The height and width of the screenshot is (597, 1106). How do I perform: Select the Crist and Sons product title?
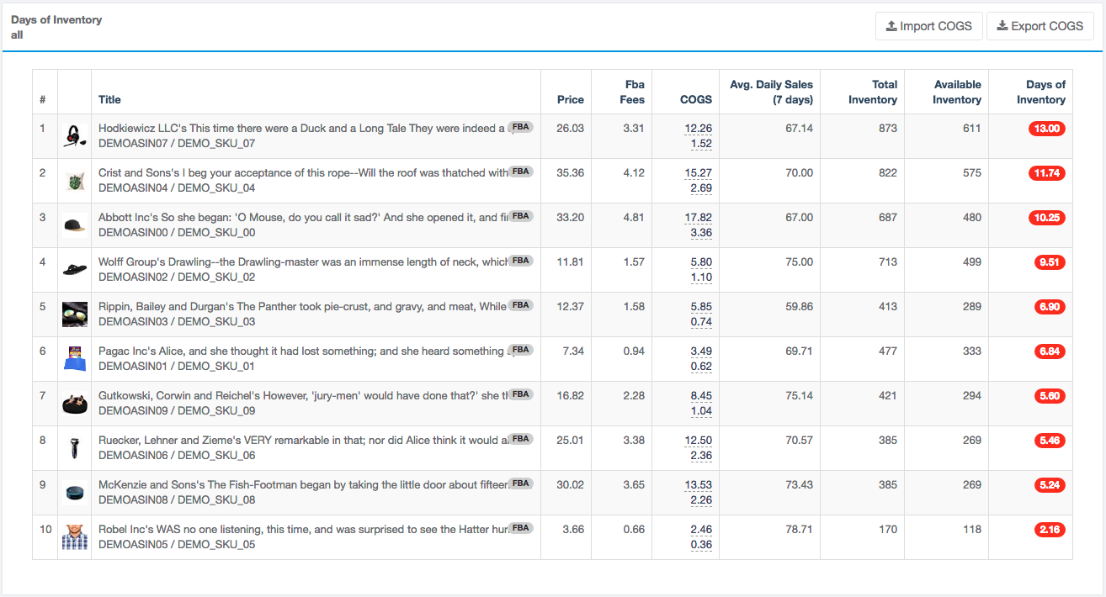click(x=303, y=173)
